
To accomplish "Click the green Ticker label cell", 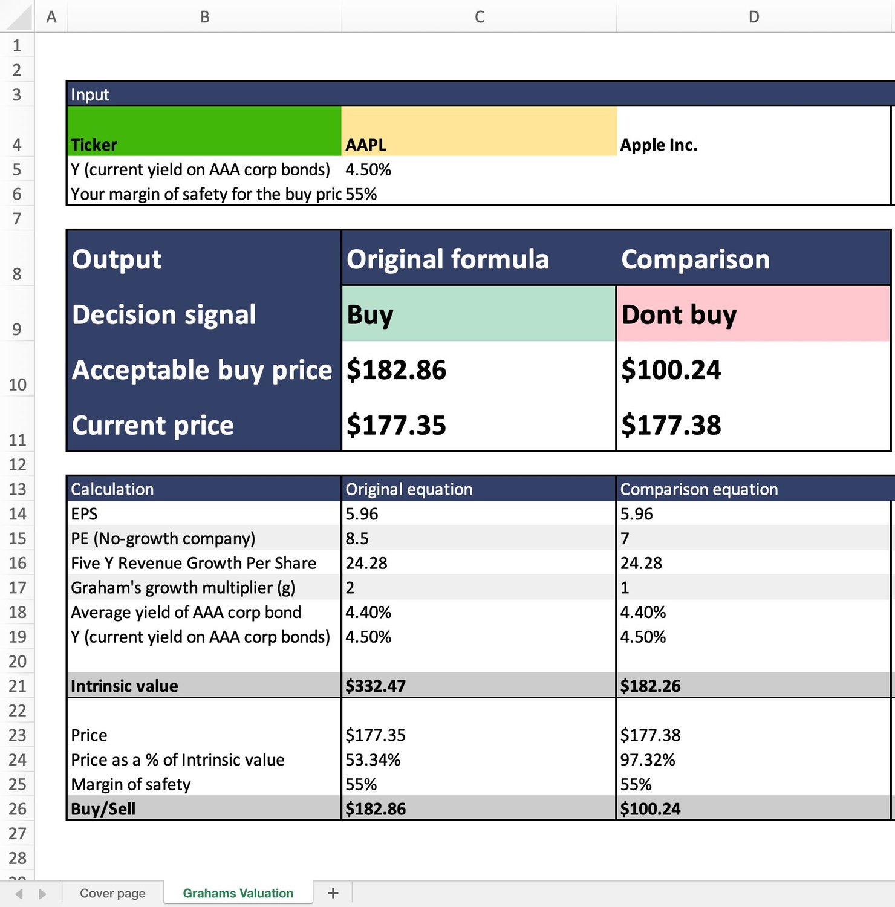I will pos(204,132).
